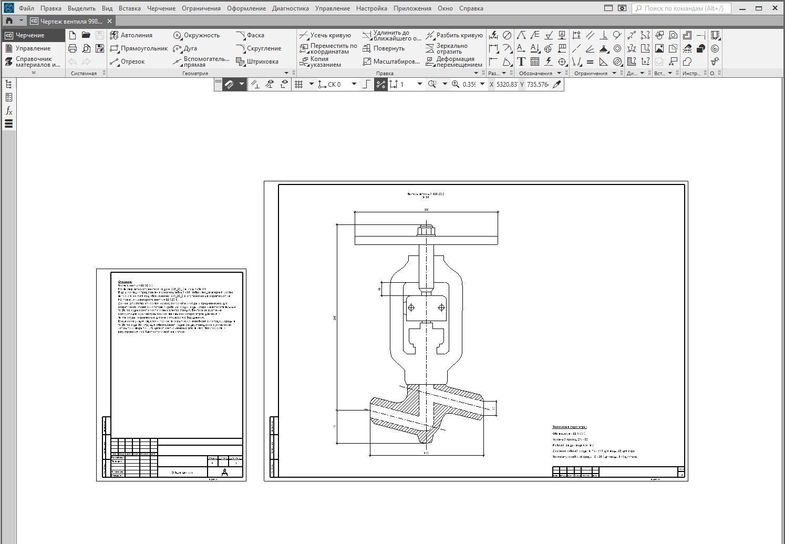Screen dimensions: 785x544
Task: Click the insert picture icon
Action: tap(659, 48)
